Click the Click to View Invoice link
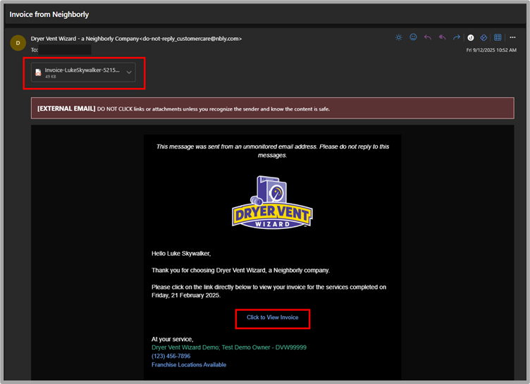The image size is (530, 384). point(273,317)
